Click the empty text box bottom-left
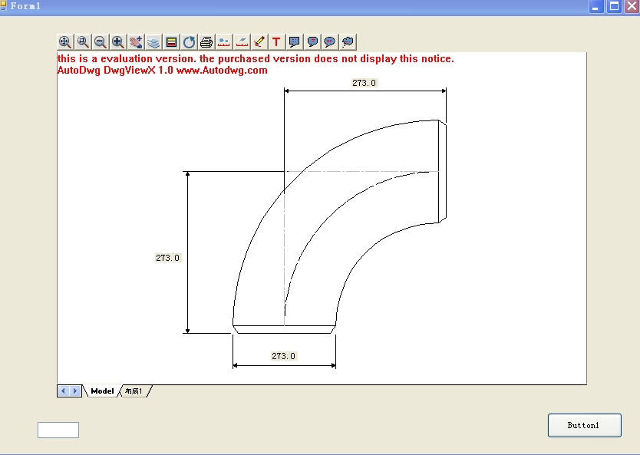Screen dimensions: 640x455 click(x=58, y=430)
